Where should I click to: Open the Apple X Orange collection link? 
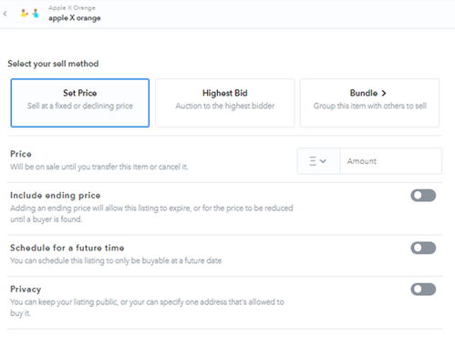point(72,8)
